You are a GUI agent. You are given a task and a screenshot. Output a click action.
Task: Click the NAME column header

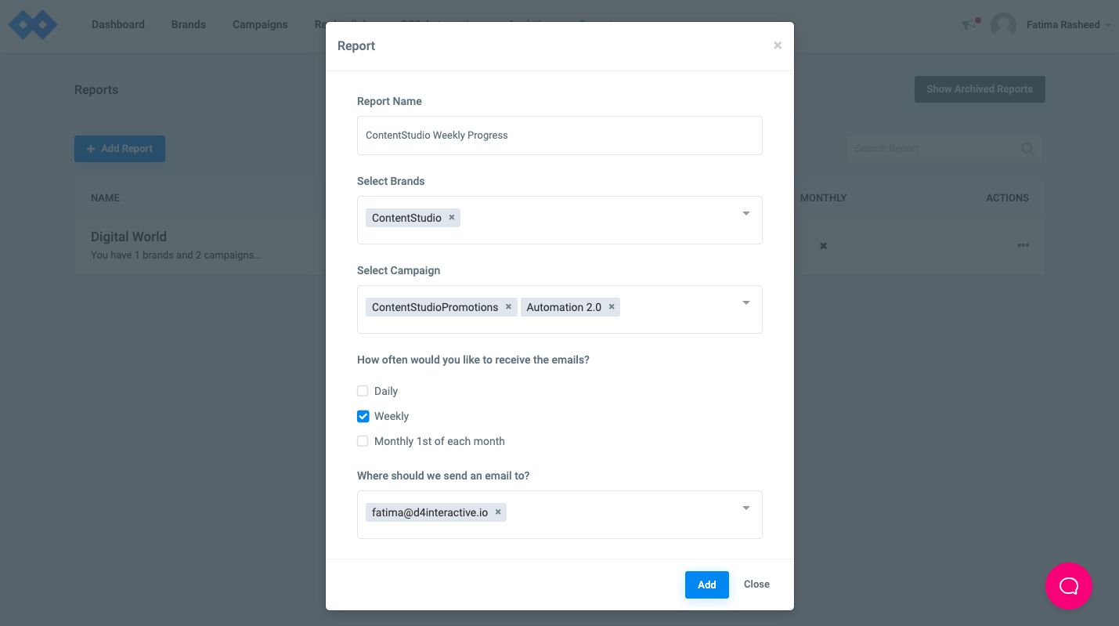click(x=105, y=197)
